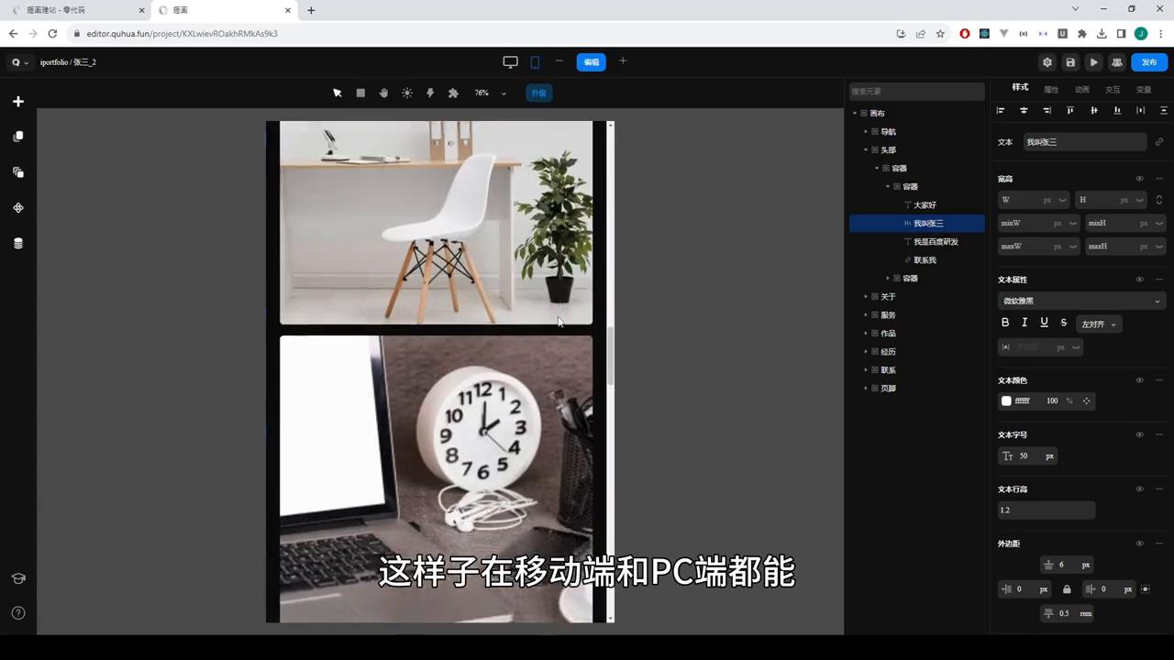Click the graduation cap tutorial icon in left sidebar
Viewport: 1174px width, 660px height.
pyautogui.click(x=18, y=577)
